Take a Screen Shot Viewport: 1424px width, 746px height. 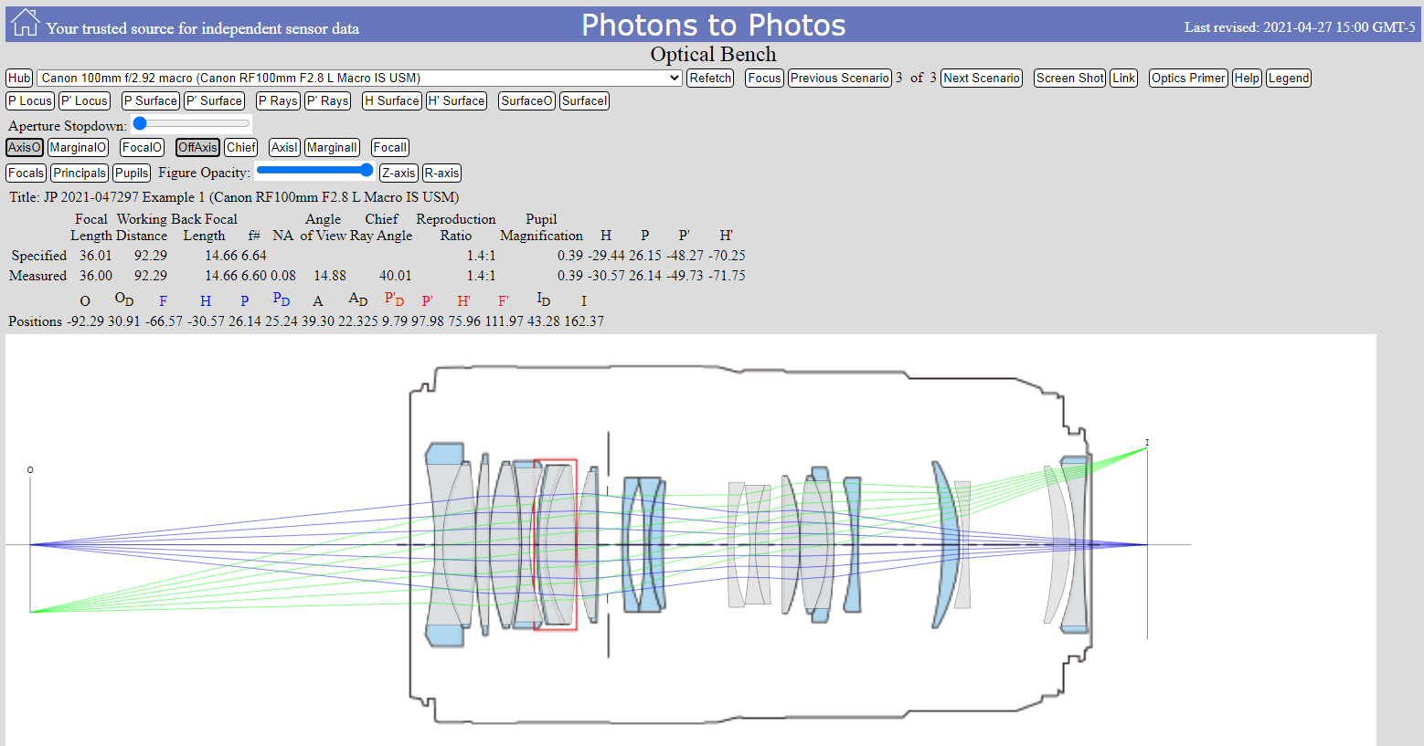coord(1069,79)
